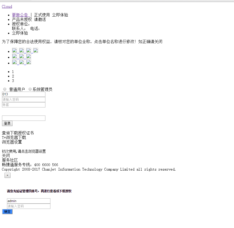Focus the 账套 input field

point(24,105)
